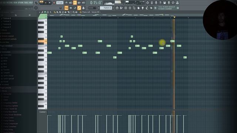Image resolution: width=237 pixels, height=133 pixels.
Task: Click the piano roll wrench tools icon
Action: point(42,12)
